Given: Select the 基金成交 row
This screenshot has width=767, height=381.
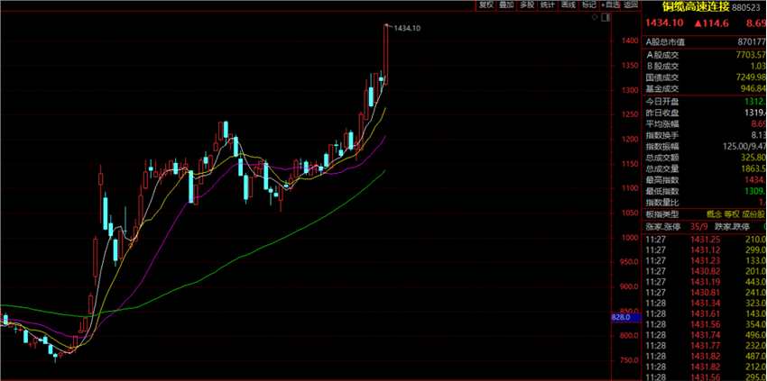Looking at the screenshot, I should pos(705,89).
